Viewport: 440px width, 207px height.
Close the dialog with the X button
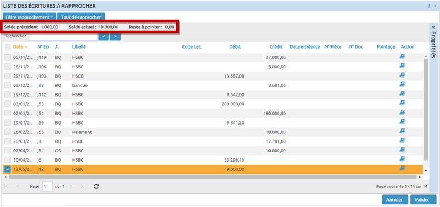pyautogui.click(x=435, y=6)
